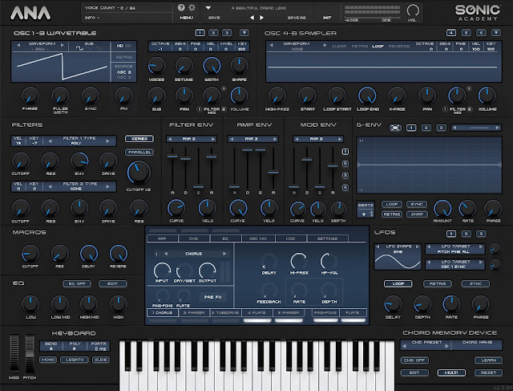Enable the PARALLEL filter routing
The height and width of the screenshot is (391, 513).
138,151
